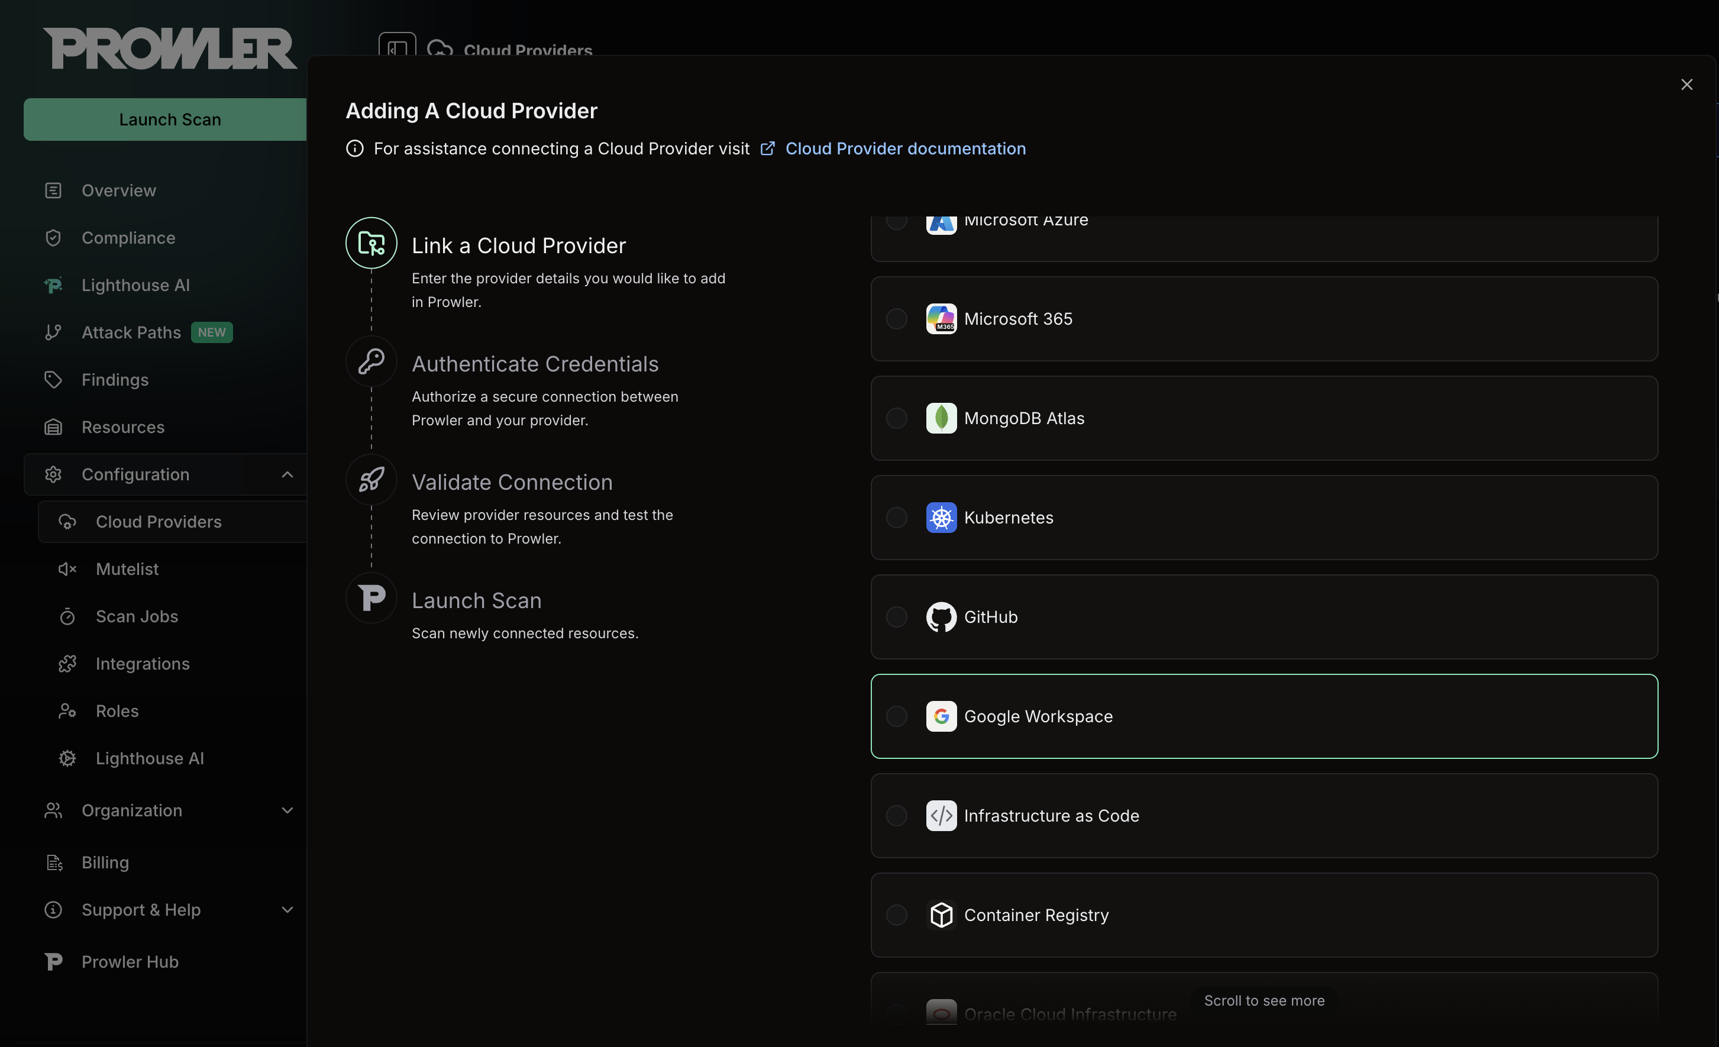Select the Google Workspace provider radio button

(897, 716)
